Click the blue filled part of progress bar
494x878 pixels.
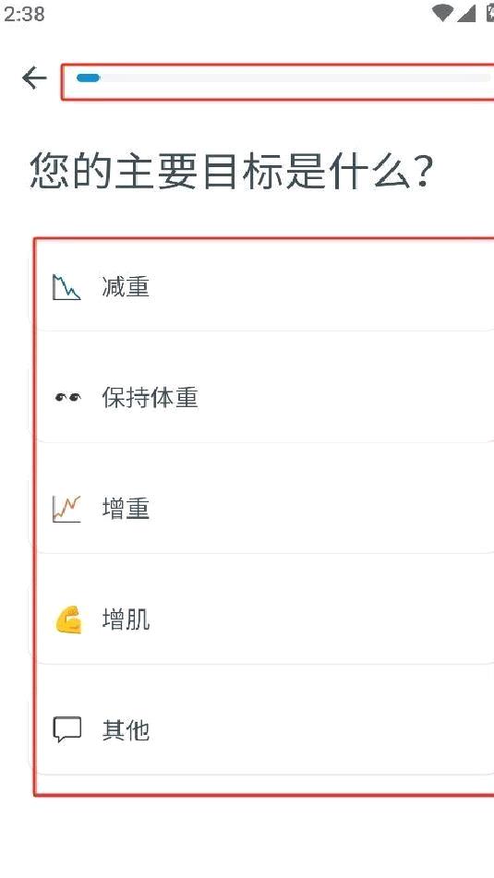[x=88, y=78]
